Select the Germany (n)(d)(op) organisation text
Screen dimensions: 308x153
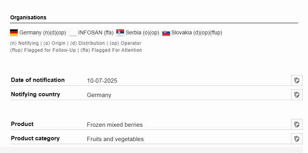pyautogui.click(x=43, y=32)
